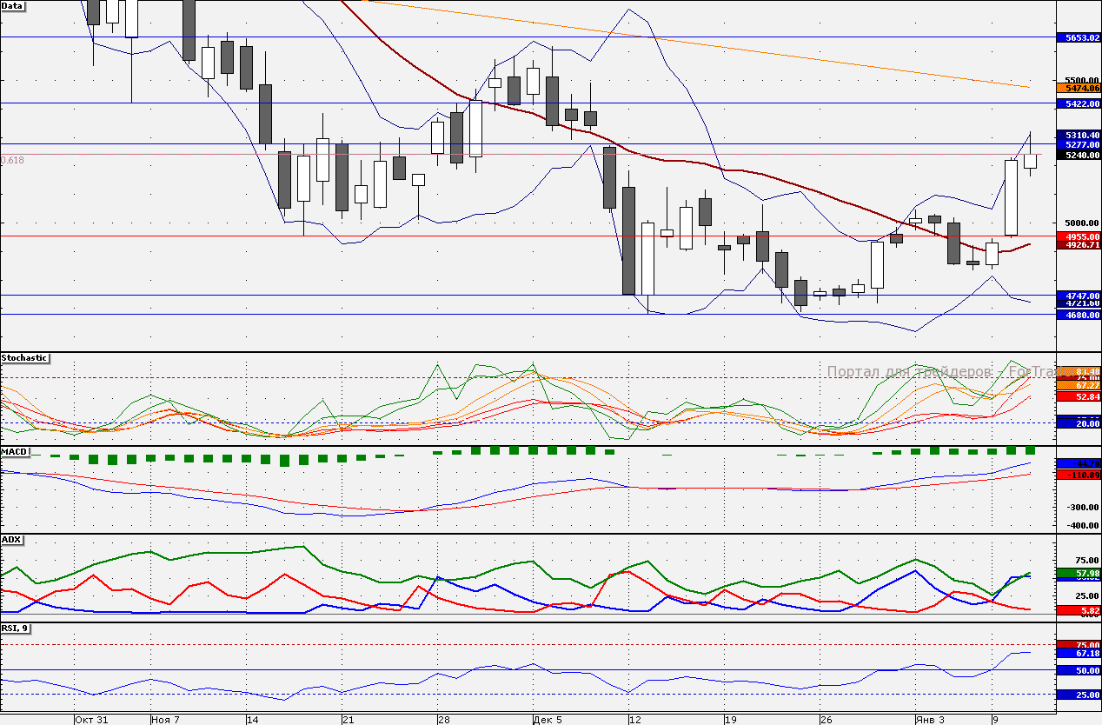This screenshot has width=1102, height=725.
Task: Click the 4680.00 support level tag
Action: (1078, 315)
